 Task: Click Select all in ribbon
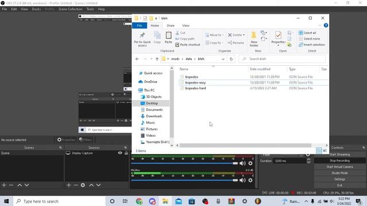click(x=307, y=33)
